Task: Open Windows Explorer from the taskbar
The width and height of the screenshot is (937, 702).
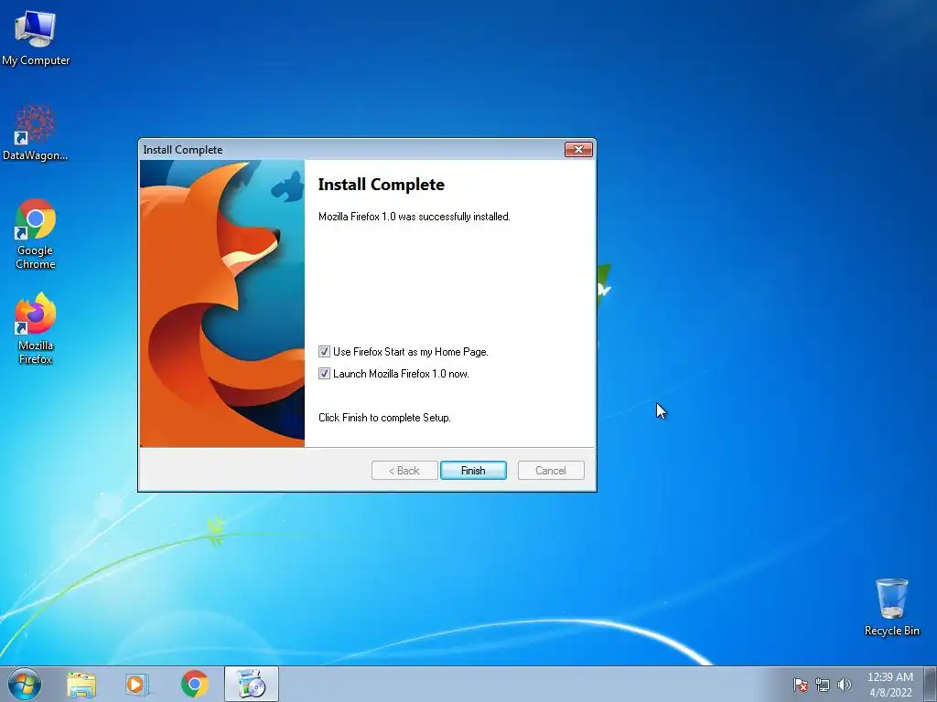Action: point(81,685)
